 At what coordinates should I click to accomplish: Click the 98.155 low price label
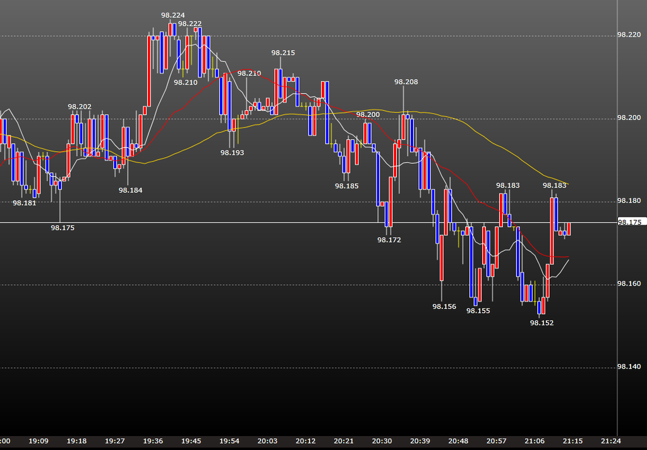[478, 311]
